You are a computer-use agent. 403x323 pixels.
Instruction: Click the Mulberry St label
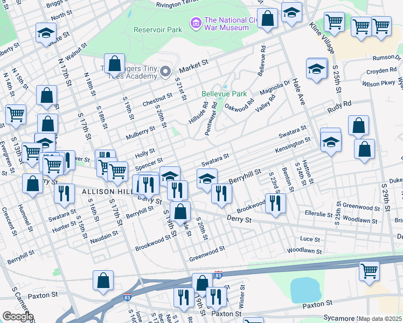[x=140, y=133]
